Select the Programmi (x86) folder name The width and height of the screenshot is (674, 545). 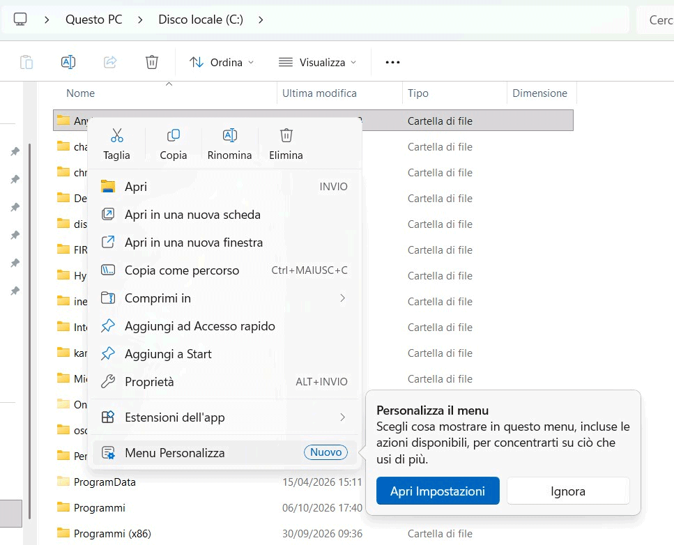(112, 533)
